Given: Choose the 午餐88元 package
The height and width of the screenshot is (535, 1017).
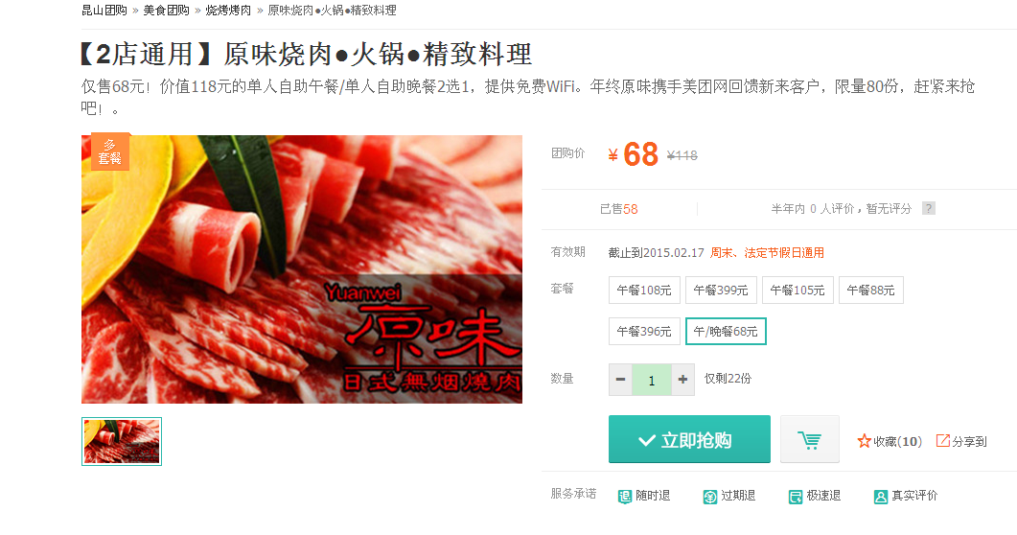Looking at the screenshot, I should [871, 290].
